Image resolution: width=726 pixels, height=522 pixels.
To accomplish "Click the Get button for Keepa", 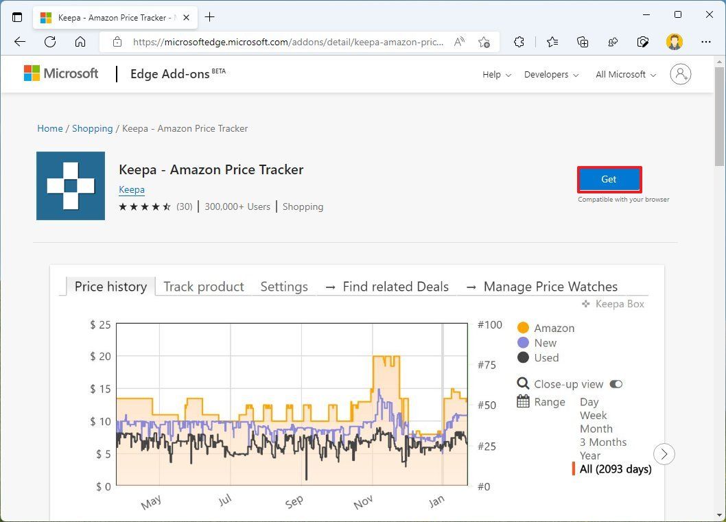I will point(609,178).
